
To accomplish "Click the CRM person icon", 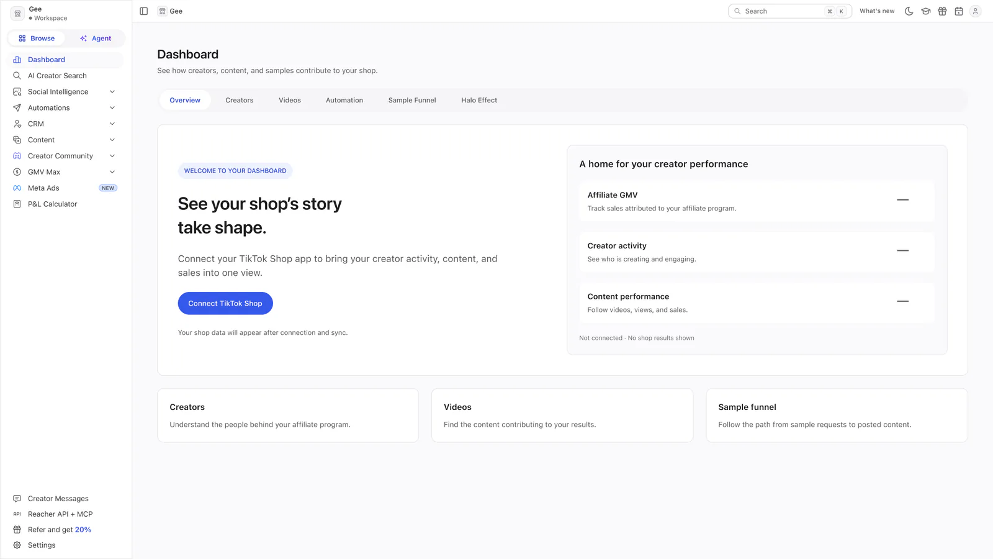I will (17, 124).
